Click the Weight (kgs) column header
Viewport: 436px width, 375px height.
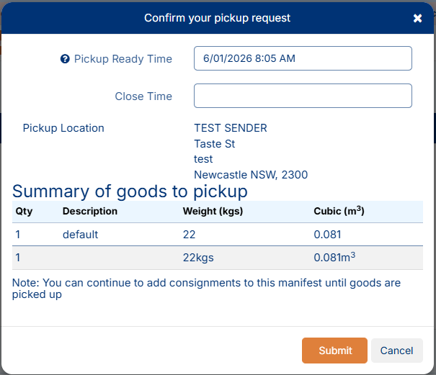[x=213, y=212]
